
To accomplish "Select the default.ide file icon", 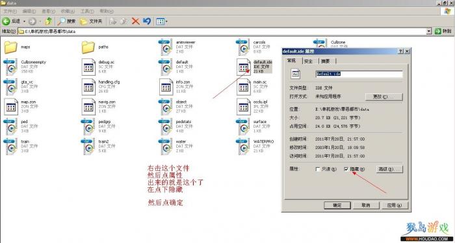I will click(x=244, y=67).
